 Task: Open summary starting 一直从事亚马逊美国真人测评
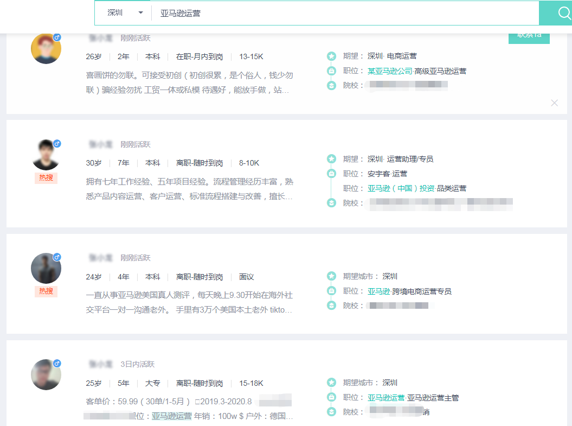click(x=189, y=302)
